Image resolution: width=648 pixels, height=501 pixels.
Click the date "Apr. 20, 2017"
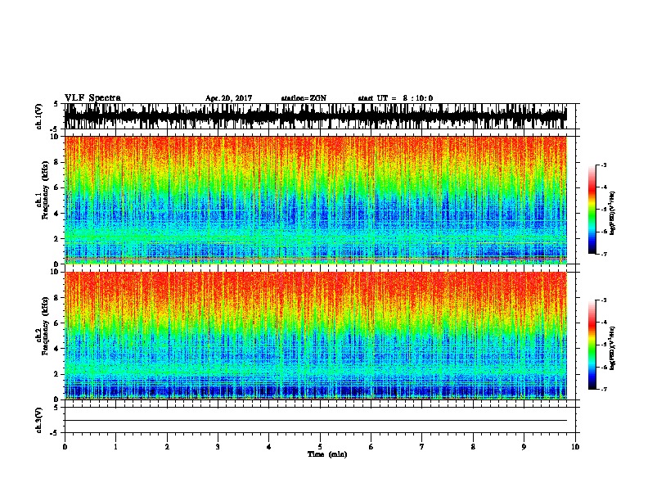(x=228, y=98)
